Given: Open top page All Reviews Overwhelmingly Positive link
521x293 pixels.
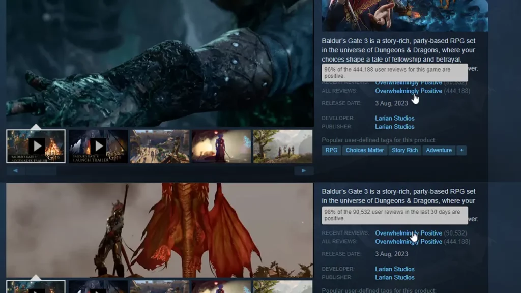Looking at the screenshot, I should (409, 91).
